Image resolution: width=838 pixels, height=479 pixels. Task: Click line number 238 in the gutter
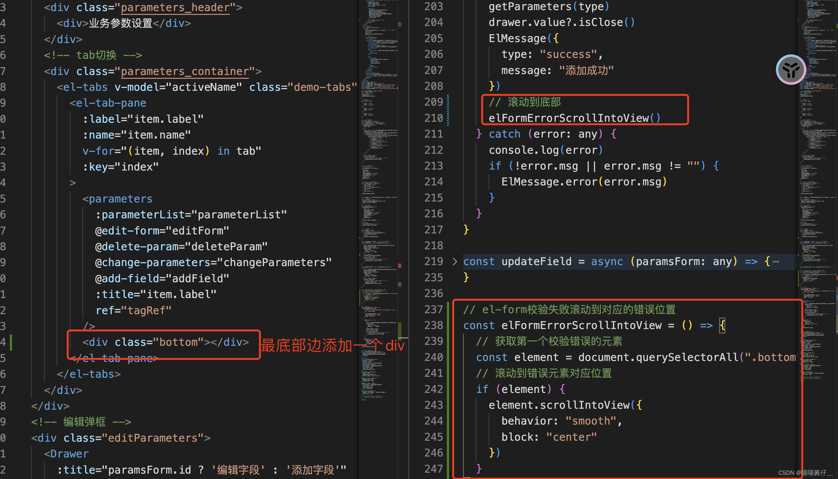pyautogui.click(x=433, y=325)
